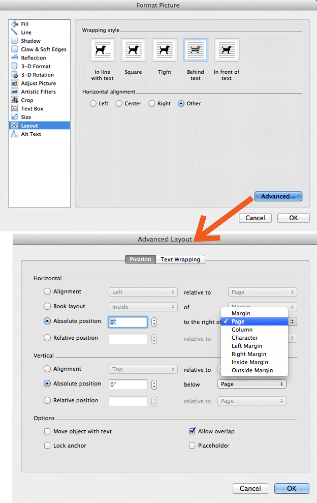
Task: Select Center horizontal alignment radio
Action: pyautogui.click(x=119, y=104)
